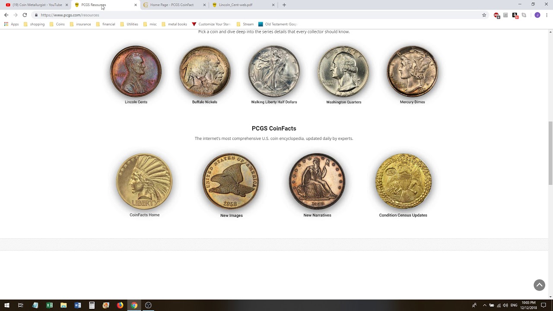This screenshot has height=311, width=553.
Task: Open the Windows Start menu
Action: (6, 305)
